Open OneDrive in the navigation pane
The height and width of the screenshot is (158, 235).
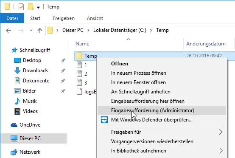pyautogui.click(x=30, y=125)
